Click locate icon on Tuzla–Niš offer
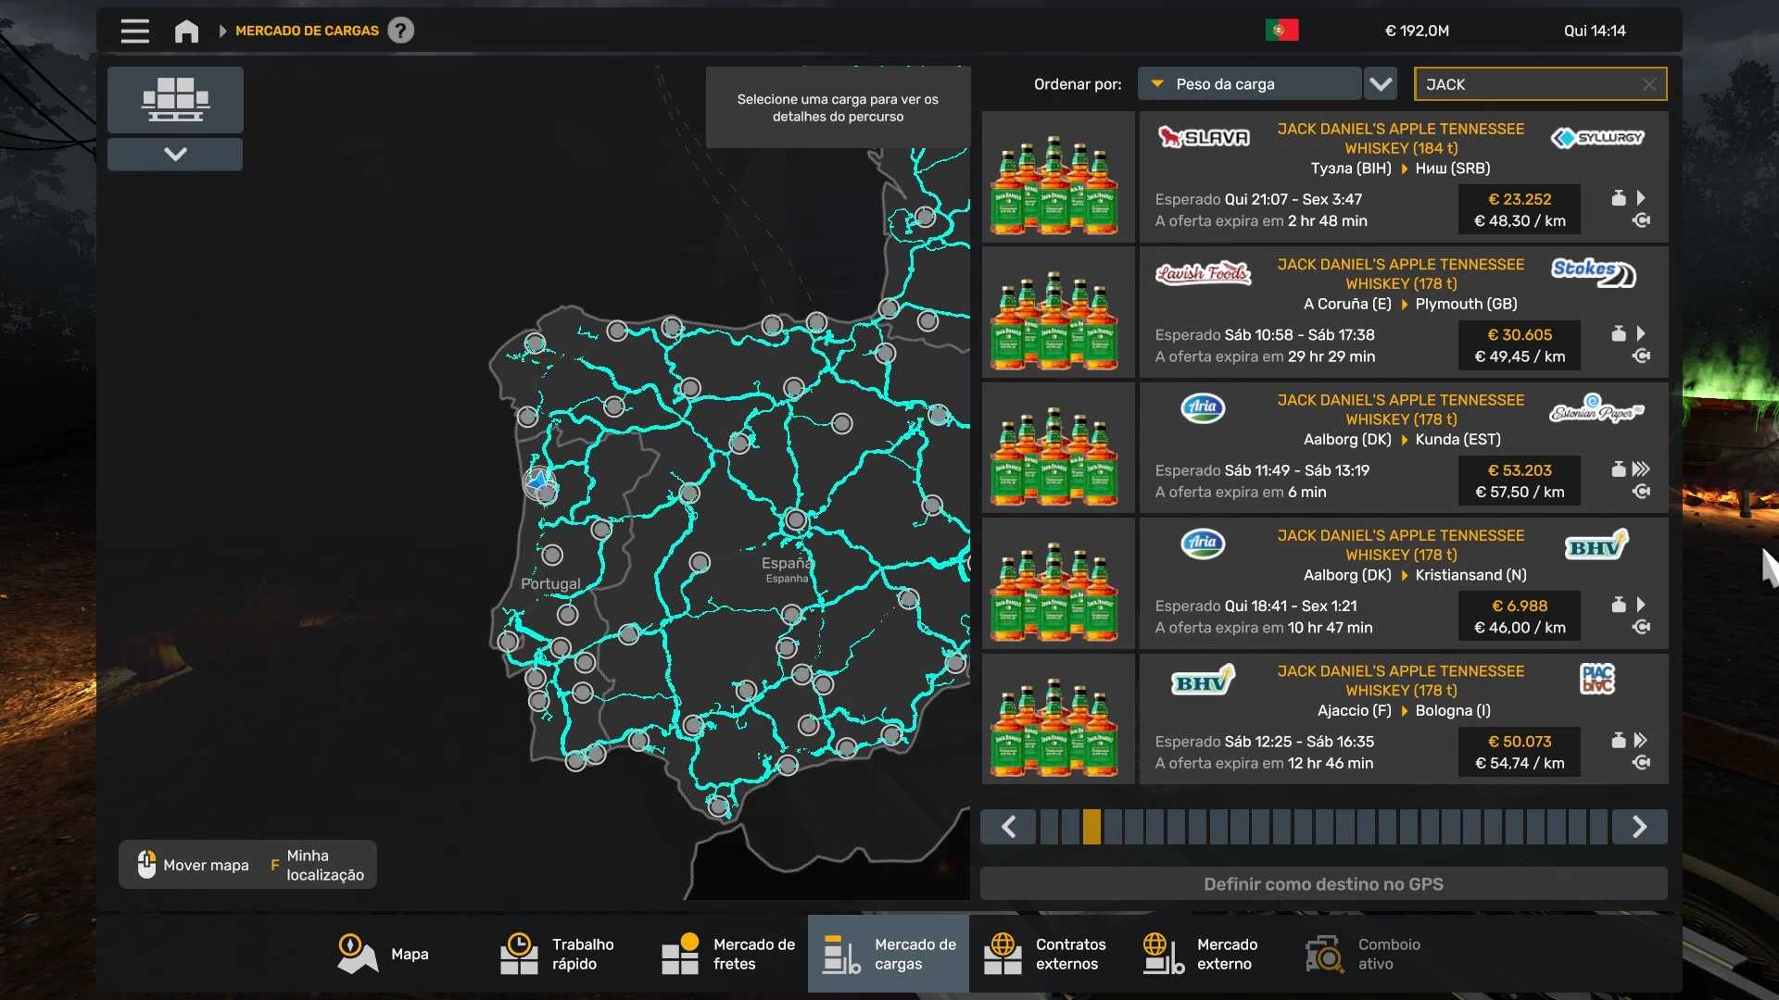Viewport: 1779px width, 1000px height. (x=1641, y=220)
